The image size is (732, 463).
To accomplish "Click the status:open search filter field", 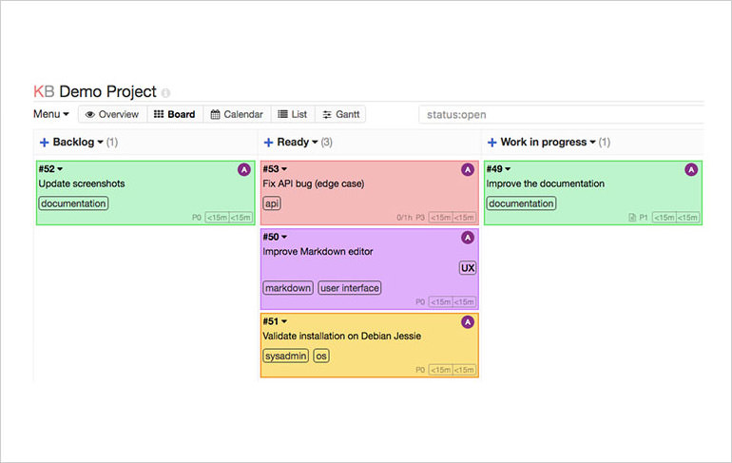I will (x=561, y=115).
